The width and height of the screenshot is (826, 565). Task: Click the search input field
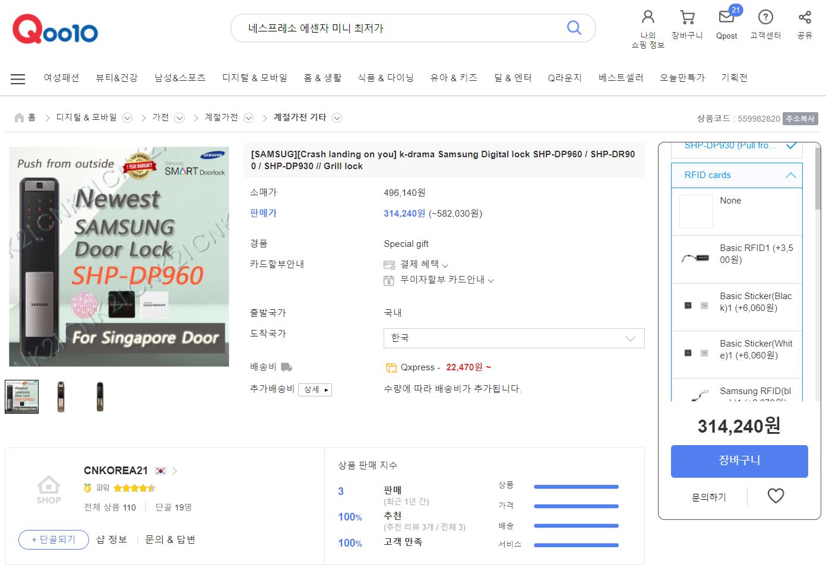(398, 28)
